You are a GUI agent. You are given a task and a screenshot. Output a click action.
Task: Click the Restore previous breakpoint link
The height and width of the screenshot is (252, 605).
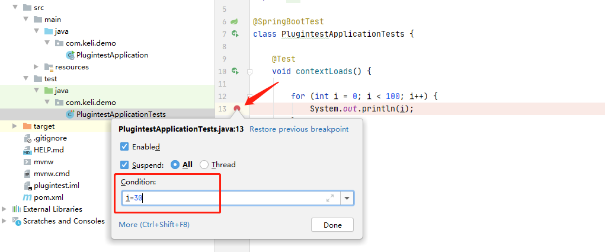(x=299, y=129)
